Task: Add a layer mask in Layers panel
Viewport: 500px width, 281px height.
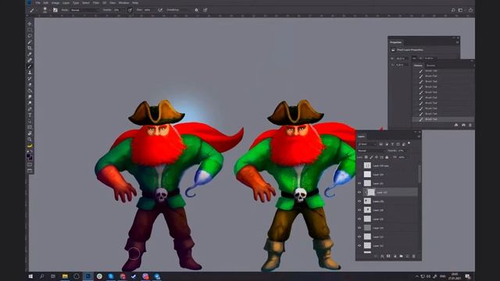Action: tap(388, 256)
